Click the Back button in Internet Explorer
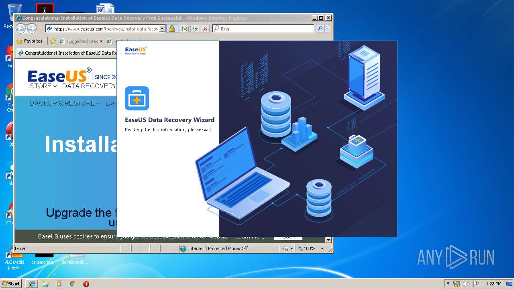 [x=21, y=28]
